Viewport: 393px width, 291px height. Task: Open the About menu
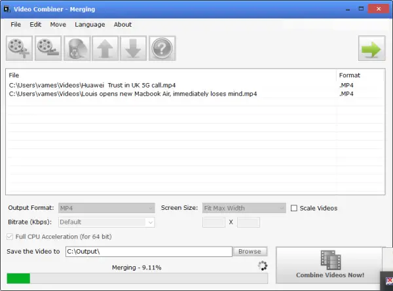(122, 24)
